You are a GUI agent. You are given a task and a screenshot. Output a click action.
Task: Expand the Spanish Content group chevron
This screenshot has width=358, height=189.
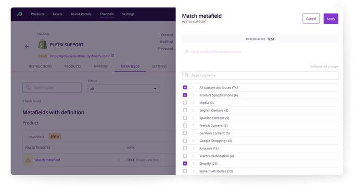click(x=193, y=118)
